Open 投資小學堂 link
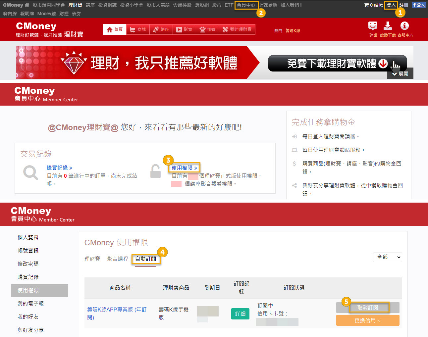 pos(132,5)
